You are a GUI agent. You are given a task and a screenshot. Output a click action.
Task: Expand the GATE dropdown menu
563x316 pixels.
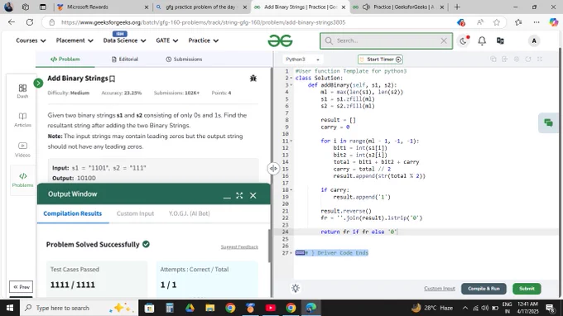[x=167, y=41]
